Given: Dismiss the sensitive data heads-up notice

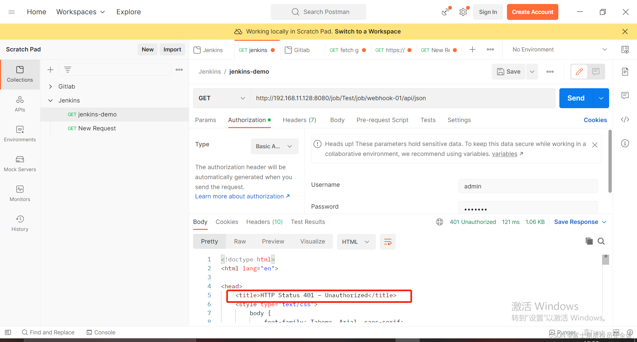Looking at the screenshot, I should click(595, 145).
